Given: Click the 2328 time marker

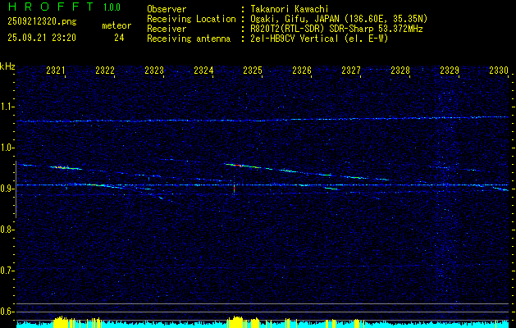Looking at the screenshot, I should [x=400, y=71].
